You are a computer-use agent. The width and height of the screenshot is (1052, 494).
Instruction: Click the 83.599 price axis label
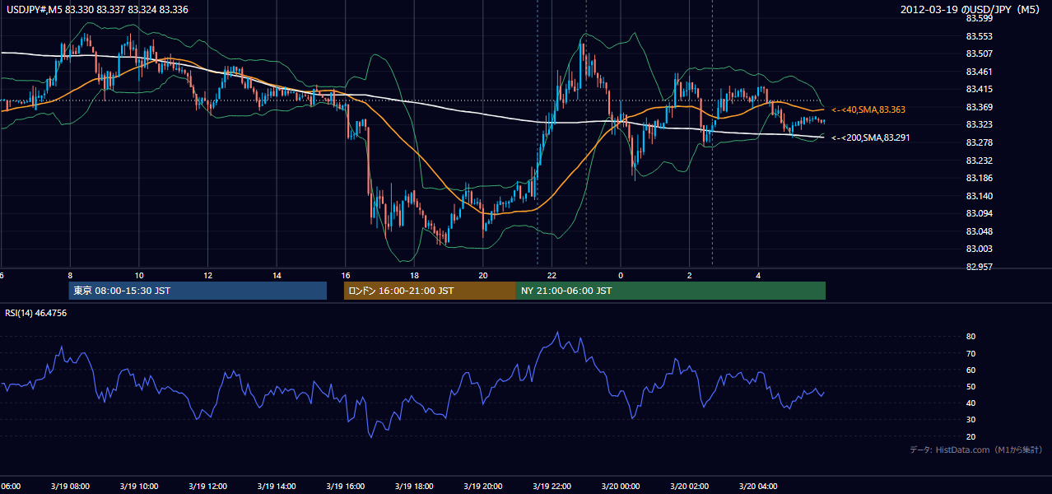(979, 18)
